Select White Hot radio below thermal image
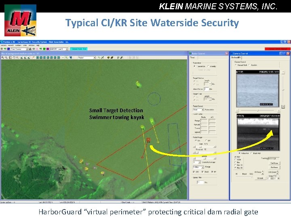Image resolution: width=291 pixels, height=218 pixels. point(239,153)
